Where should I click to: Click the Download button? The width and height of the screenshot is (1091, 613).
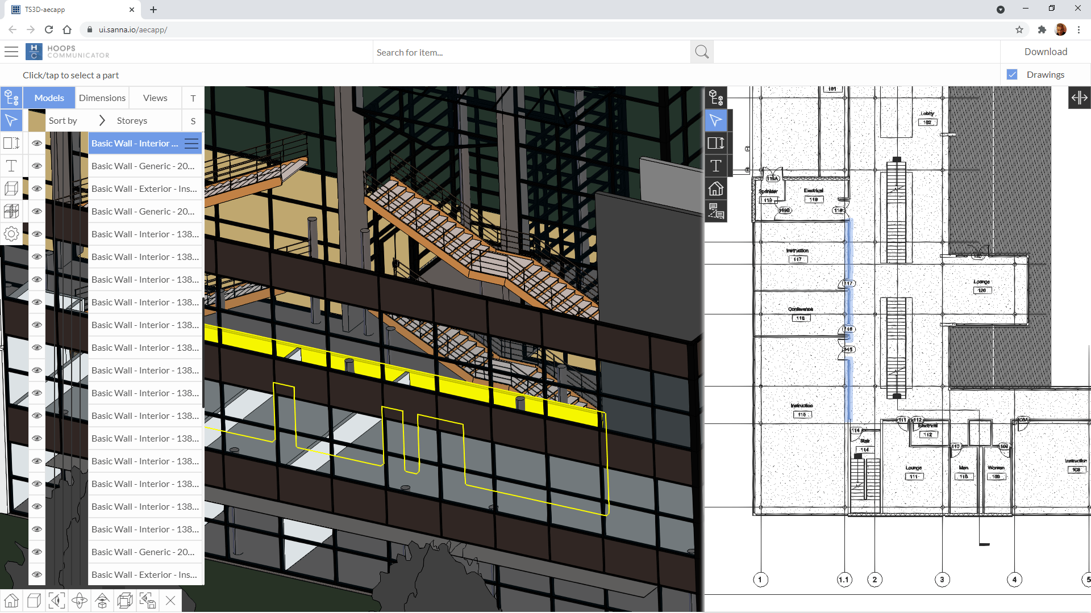pyautogui.click(x=1045, y=51)
